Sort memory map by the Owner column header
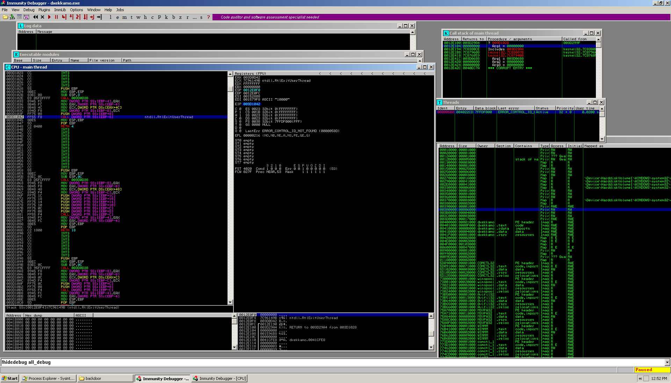This screenshot has height=383, width=671. pos(485,146)
